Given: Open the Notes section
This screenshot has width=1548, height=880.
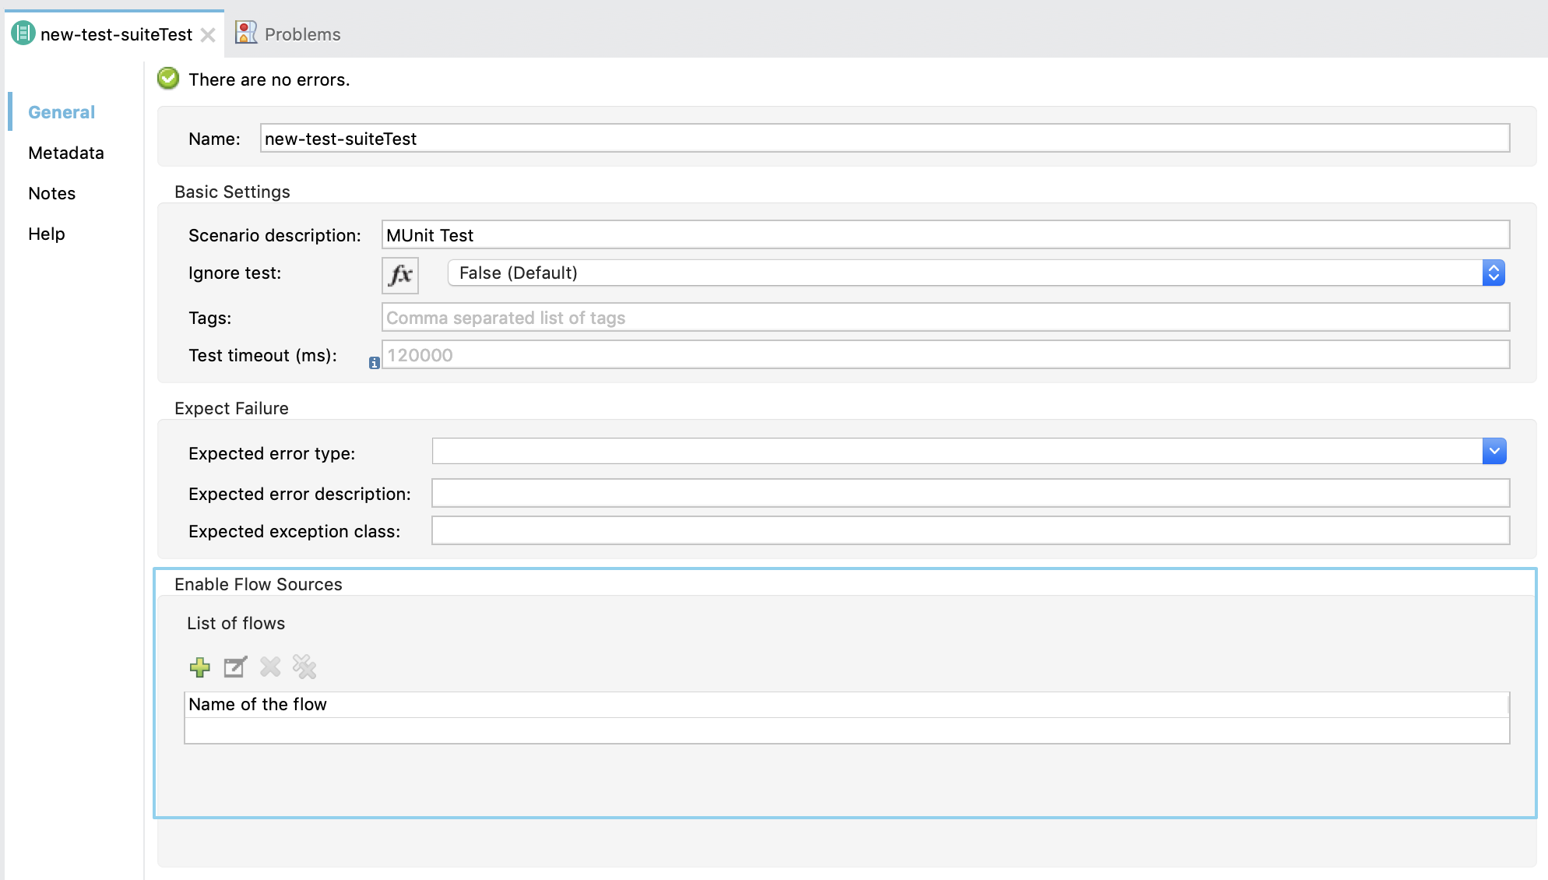Looking at the screenshot, I should [x=51, y=193].
